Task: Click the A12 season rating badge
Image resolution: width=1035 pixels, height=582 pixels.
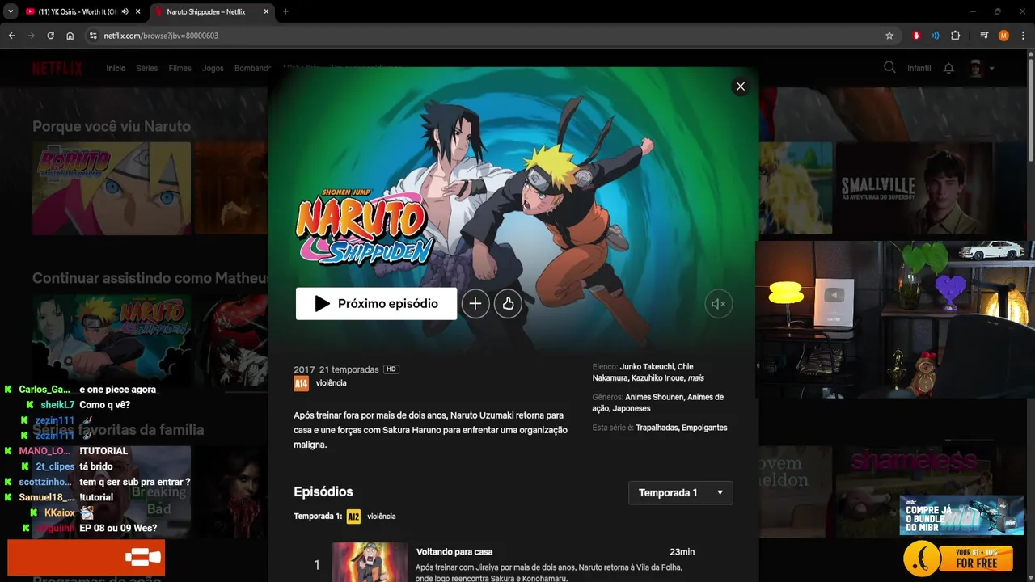Action: click(353, 517)
